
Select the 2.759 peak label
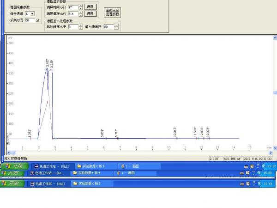click(52, 64)
